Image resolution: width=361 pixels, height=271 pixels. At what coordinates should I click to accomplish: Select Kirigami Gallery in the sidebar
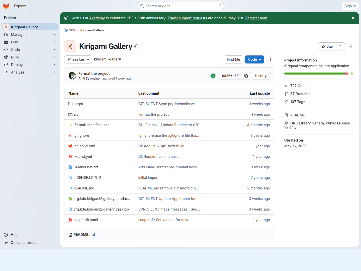point(30,27)
